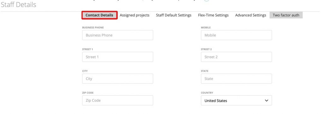This screenshot has height=114, width=323.
Task: Click the Staff Details heading
Action: pos(19,4)
